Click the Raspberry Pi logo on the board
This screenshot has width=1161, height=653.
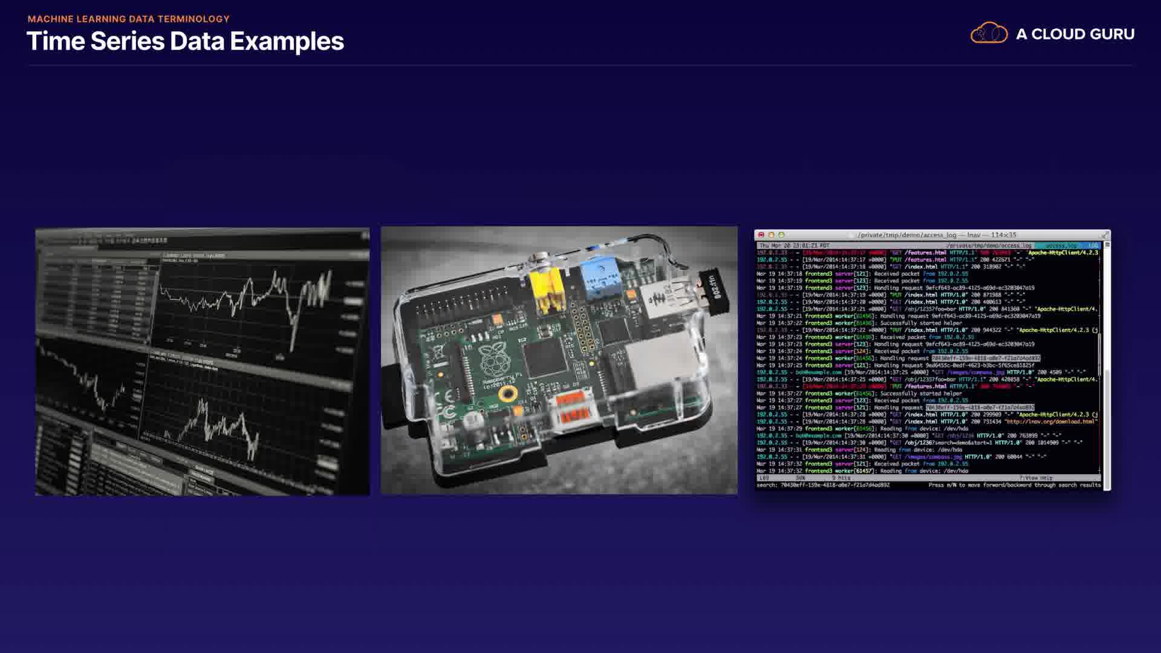click(494, 359)
